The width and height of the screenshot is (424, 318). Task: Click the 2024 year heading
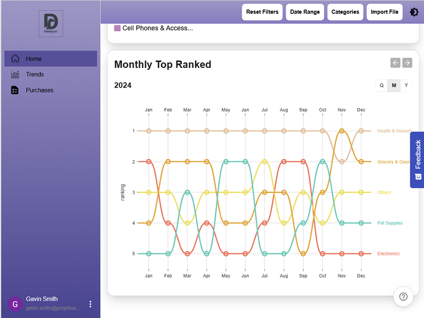point(123,85)
